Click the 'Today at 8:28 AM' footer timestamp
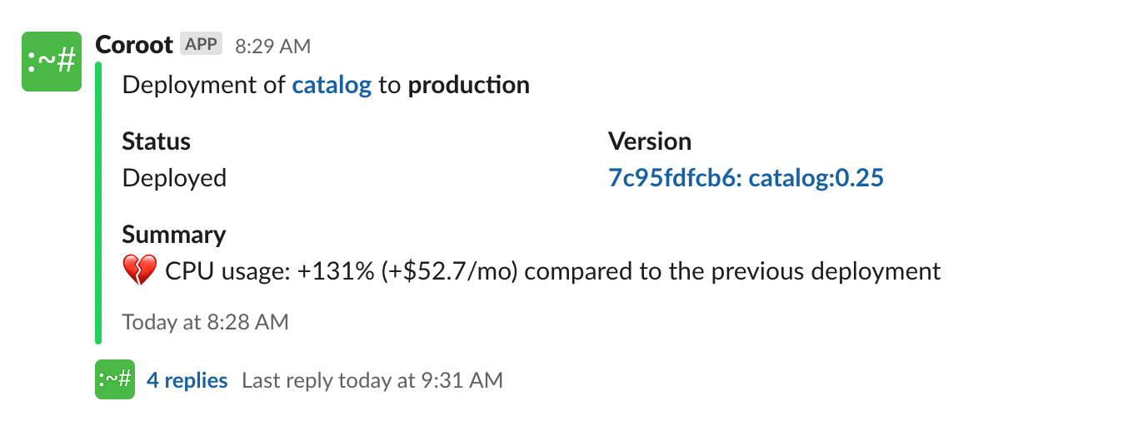The height and width of the screenshot is (421, 1138). tap(205, 322)
